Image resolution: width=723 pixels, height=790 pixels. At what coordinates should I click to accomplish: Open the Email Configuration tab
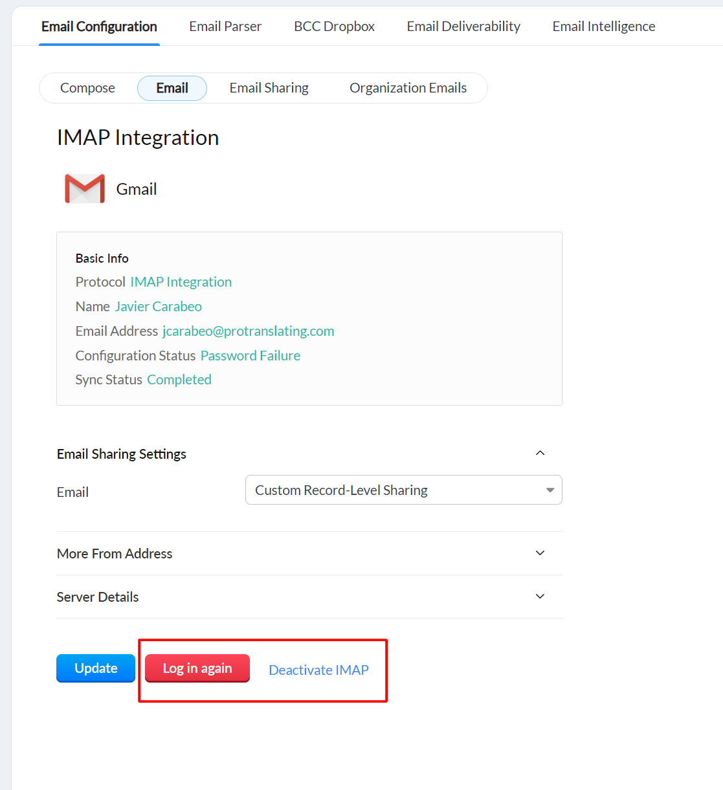(x=99, y=27)
